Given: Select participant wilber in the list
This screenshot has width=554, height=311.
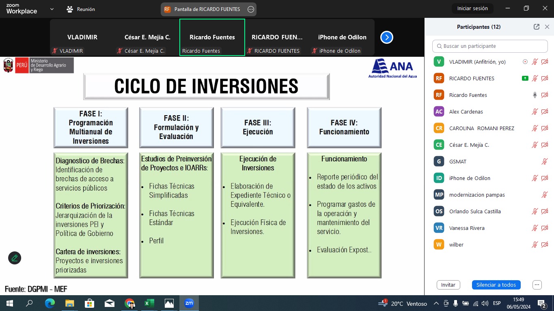Looking at the screenshot, I should 456,245.
